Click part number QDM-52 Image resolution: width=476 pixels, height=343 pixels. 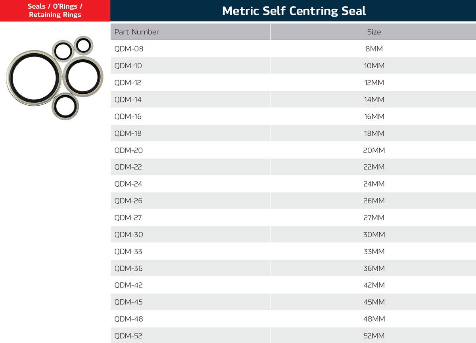point(128,336)
